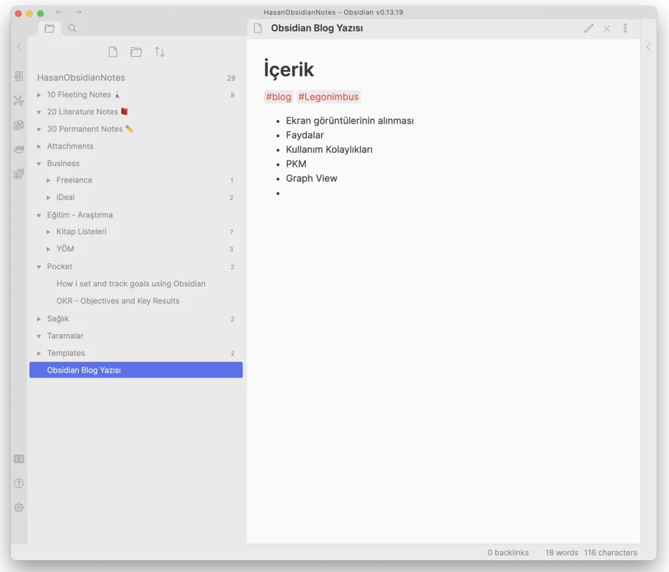Close the Obsidian Blog Yazısı pane
669x572 pixels.
click(607, 28)
